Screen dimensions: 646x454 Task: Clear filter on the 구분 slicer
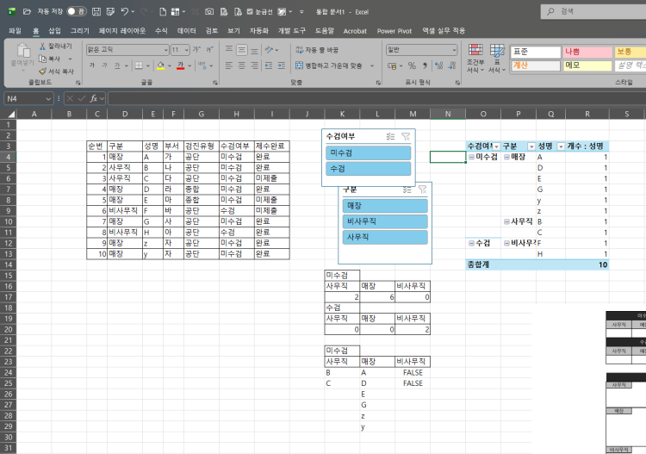(422, 189)
